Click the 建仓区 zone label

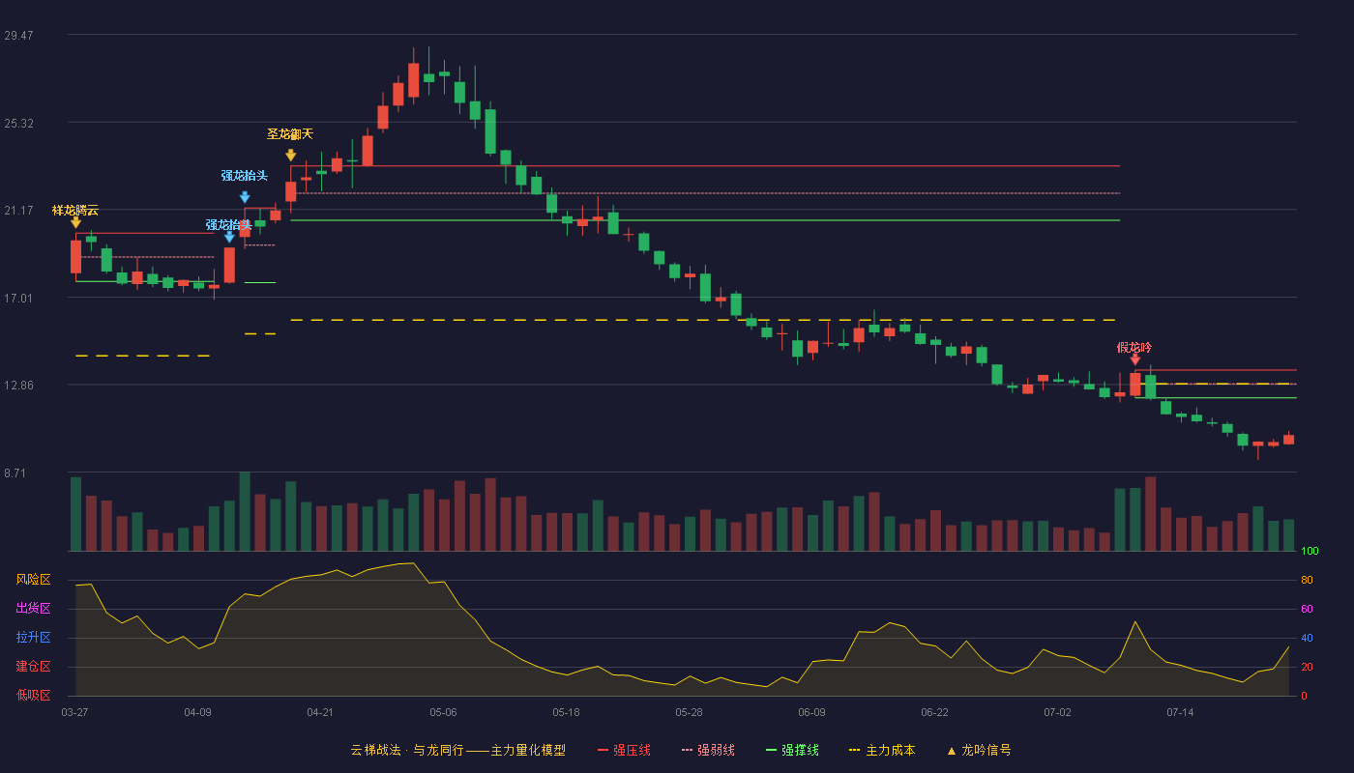point(33,667)
